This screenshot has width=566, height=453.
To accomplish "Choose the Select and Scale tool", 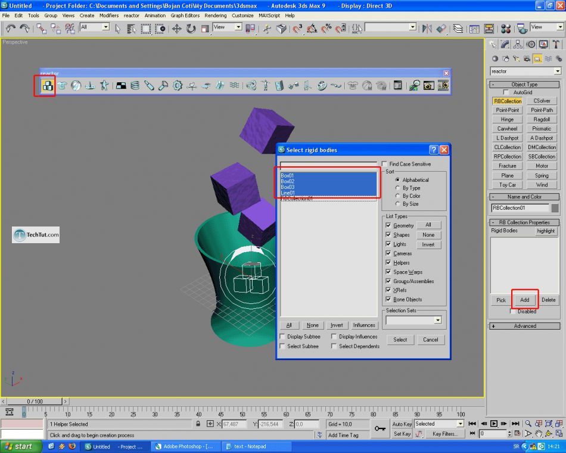I will coord(205,29).
